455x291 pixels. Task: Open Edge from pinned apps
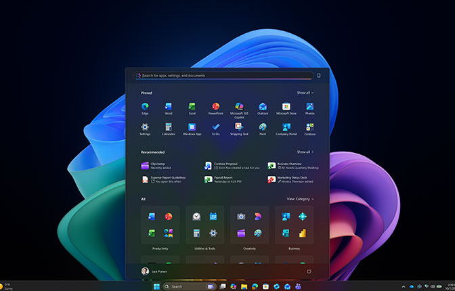(x=145, y=107)
